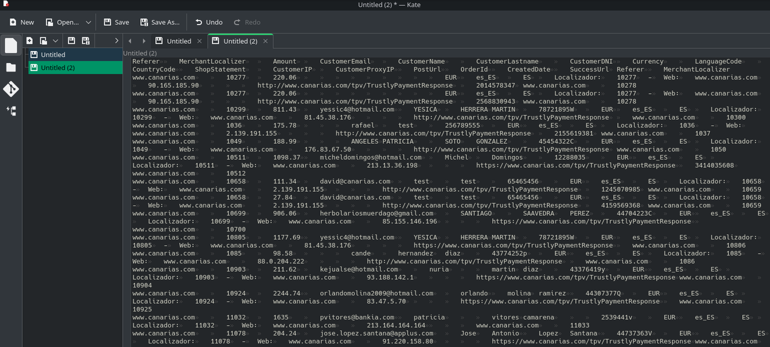
Task: Click the PostUrl header word
Action: [428, 69]
